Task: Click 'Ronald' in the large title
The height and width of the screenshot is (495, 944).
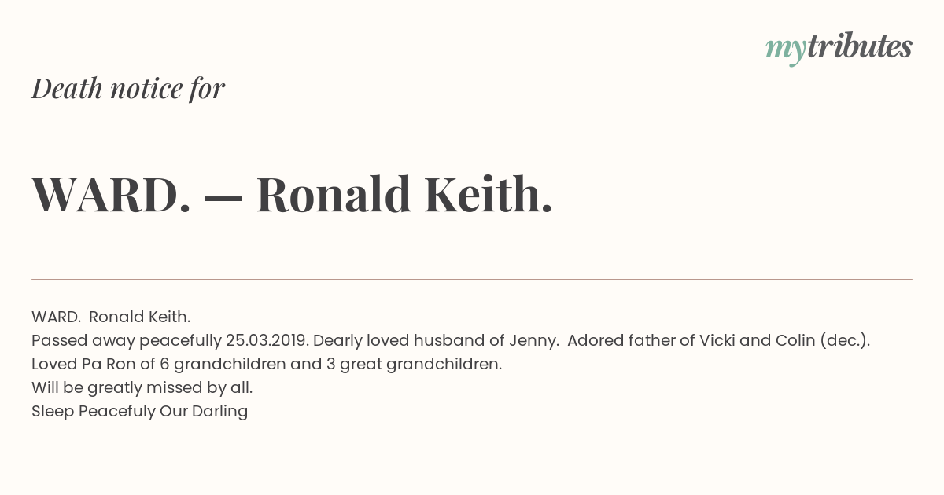Action: pos(334,194)
